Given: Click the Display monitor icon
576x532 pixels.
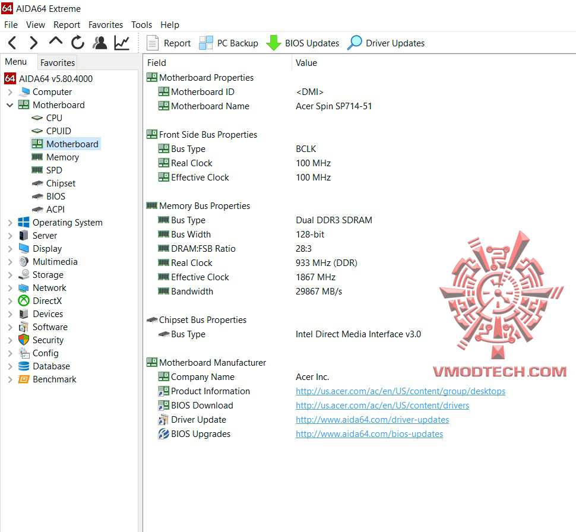Looking at the screenshot, I should [x=24, y=248].
